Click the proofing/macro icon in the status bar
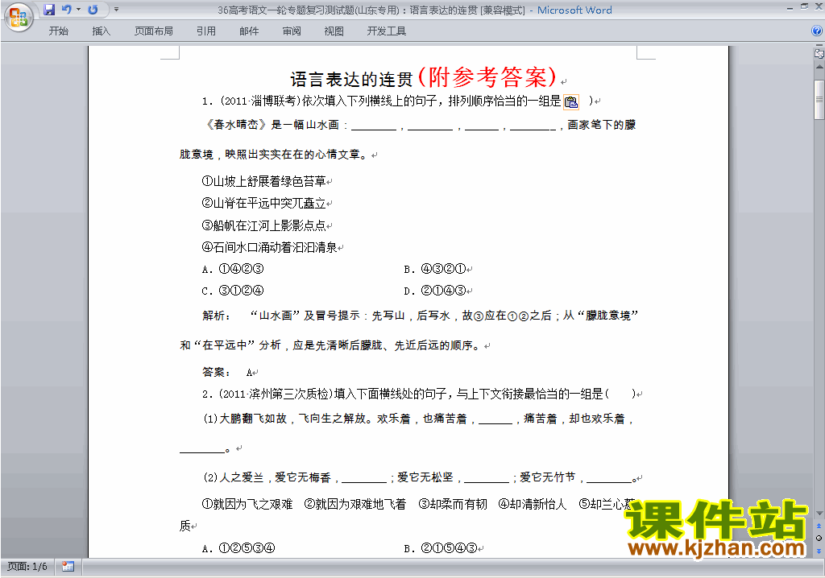This screenshot has width=825, height=578. coord(68,566)
